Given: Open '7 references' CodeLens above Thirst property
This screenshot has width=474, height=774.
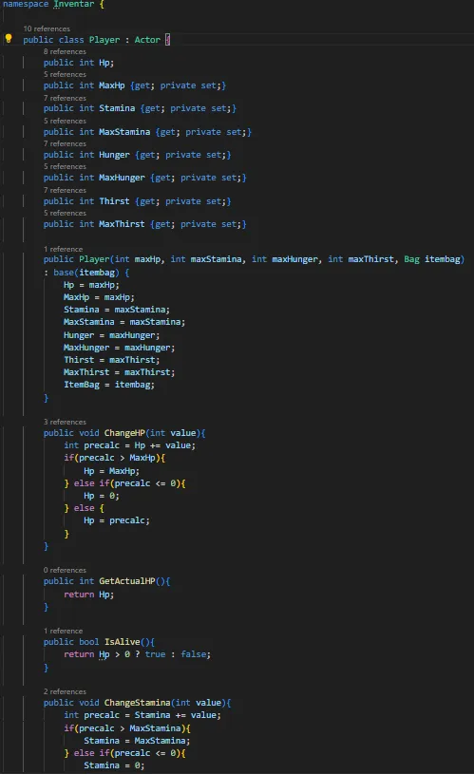Looking at the screenshot, I should pyautogui.click(x=65, y=190).
